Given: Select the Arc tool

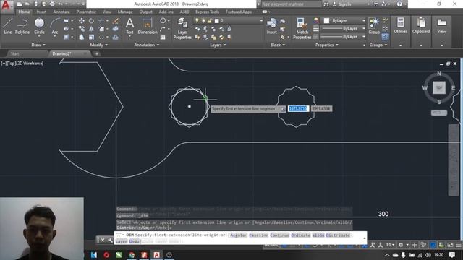Looking at the screenshot, I should (55, 26).
